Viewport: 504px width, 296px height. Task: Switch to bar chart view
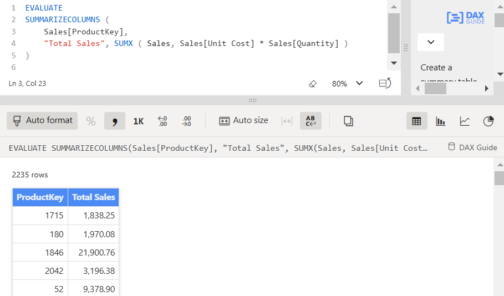coord(440,121)
